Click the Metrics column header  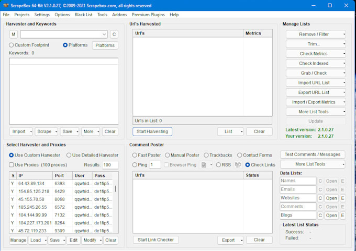click(x=258, y=33)
